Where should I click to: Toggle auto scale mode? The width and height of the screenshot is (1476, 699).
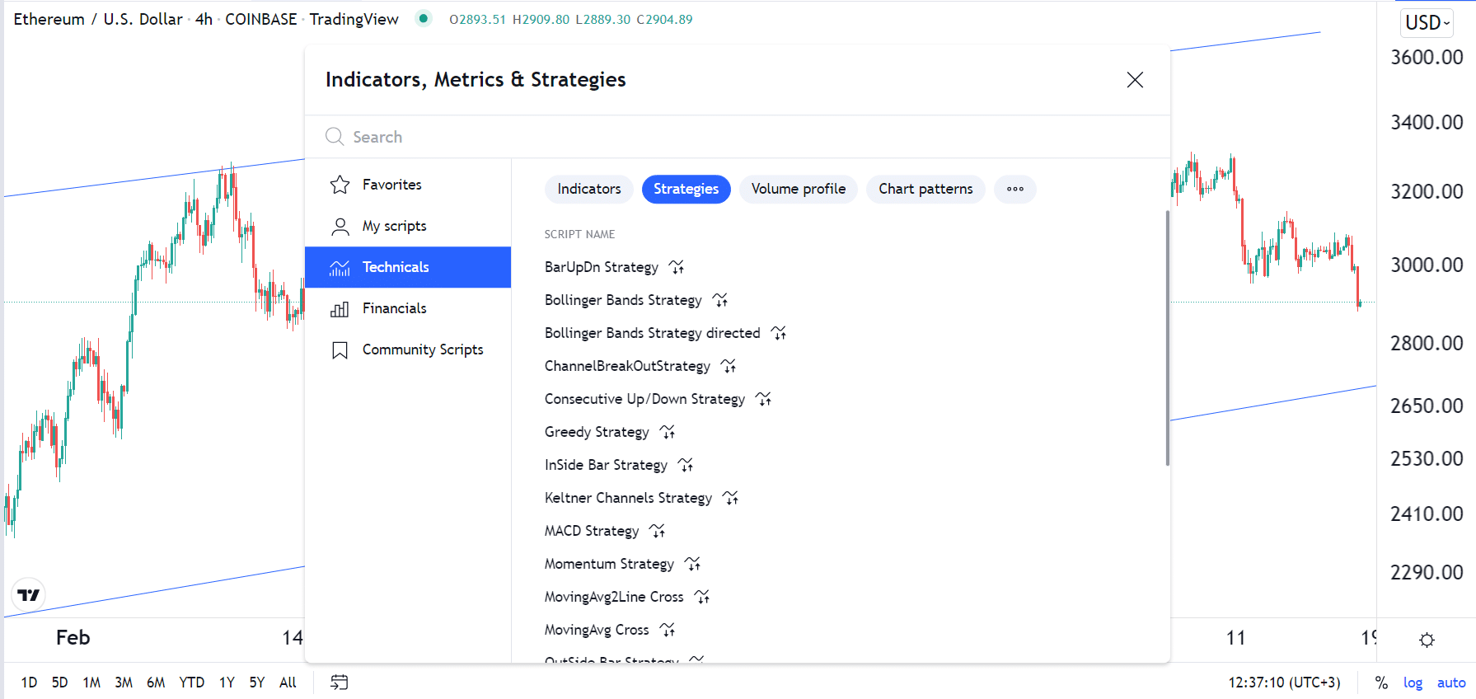(1451, 683)
